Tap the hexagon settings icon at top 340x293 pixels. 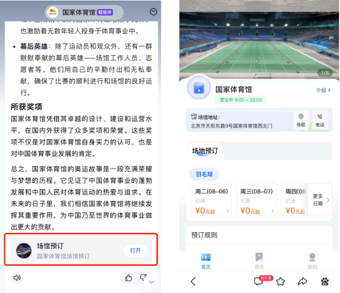154,12
